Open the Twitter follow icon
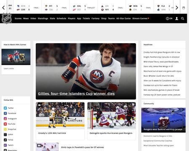 [x=5, y=108]
